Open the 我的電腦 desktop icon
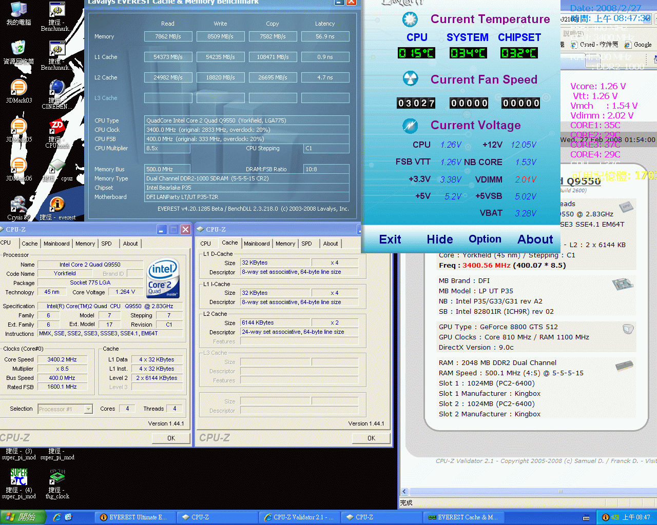 tap(18, 14)
